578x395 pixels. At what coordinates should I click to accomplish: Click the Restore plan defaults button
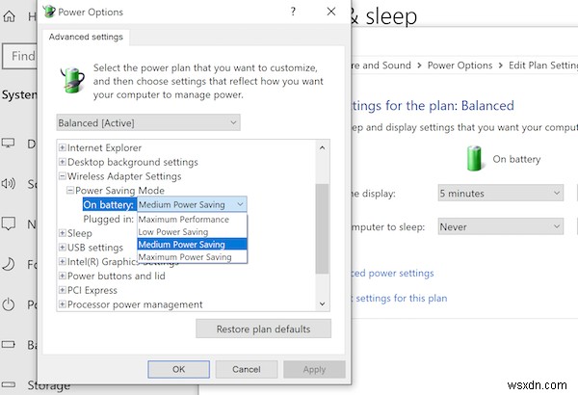(263, 329)
